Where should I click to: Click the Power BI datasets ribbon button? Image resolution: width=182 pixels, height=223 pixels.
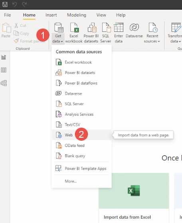click(x=91, y=33)
